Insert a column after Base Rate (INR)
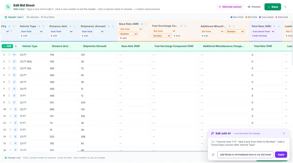Viewport: 293px width, 163px height. 142,24
